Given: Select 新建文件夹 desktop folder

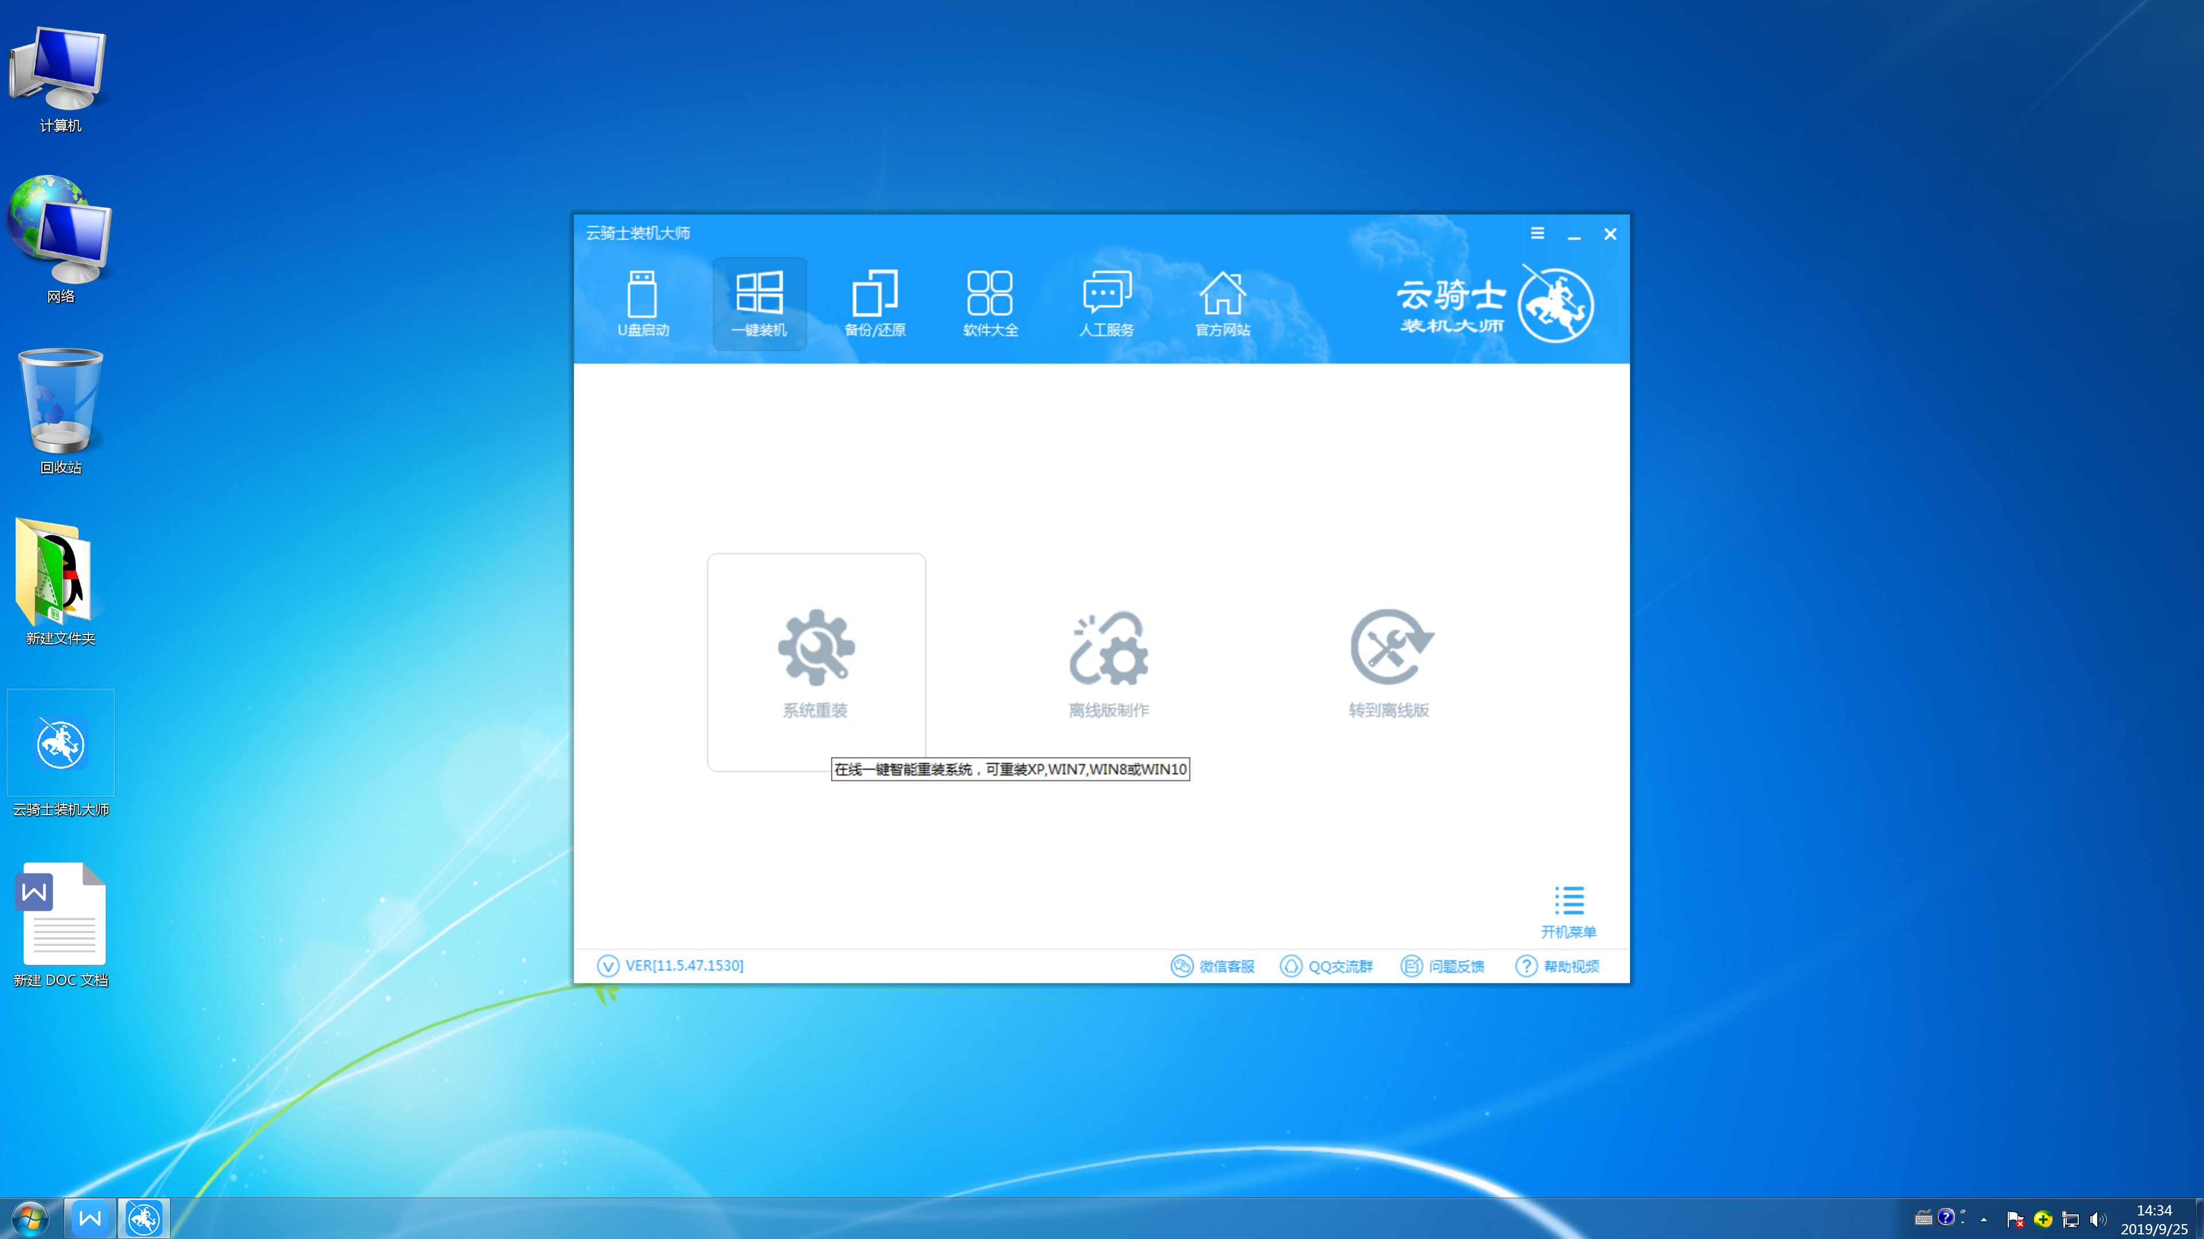Looking at the screenshot, I should point(60,582).
